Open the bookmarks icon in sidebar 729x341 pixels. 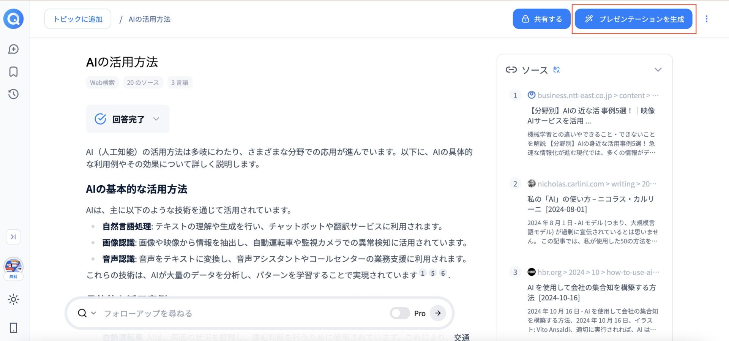14,72
